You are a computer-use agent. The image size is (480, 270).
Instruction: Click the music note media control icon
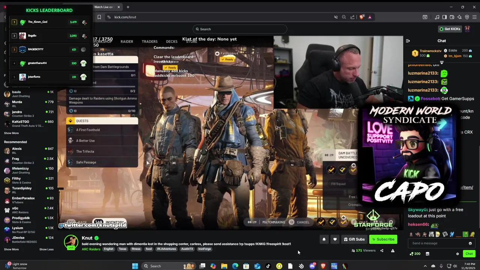(x=437, y=17)
